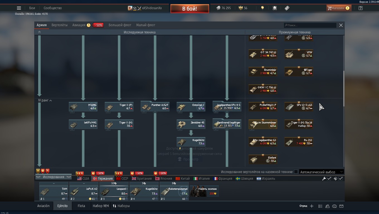Click the wrench repair icon
The height and width of the screenshot is (214, 379).
tap(324, 179)
